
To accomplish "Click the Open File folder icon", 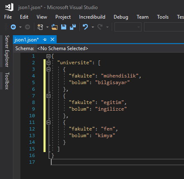I will pos(55,27).
